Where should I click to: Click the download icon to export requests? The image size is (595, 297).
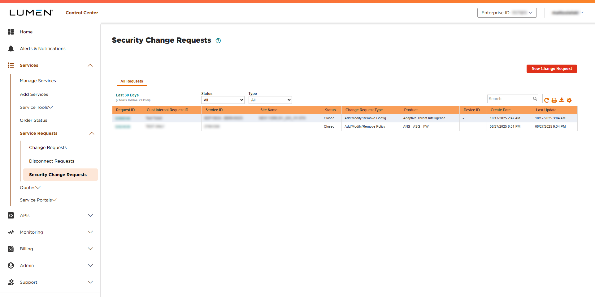(562, 100)
